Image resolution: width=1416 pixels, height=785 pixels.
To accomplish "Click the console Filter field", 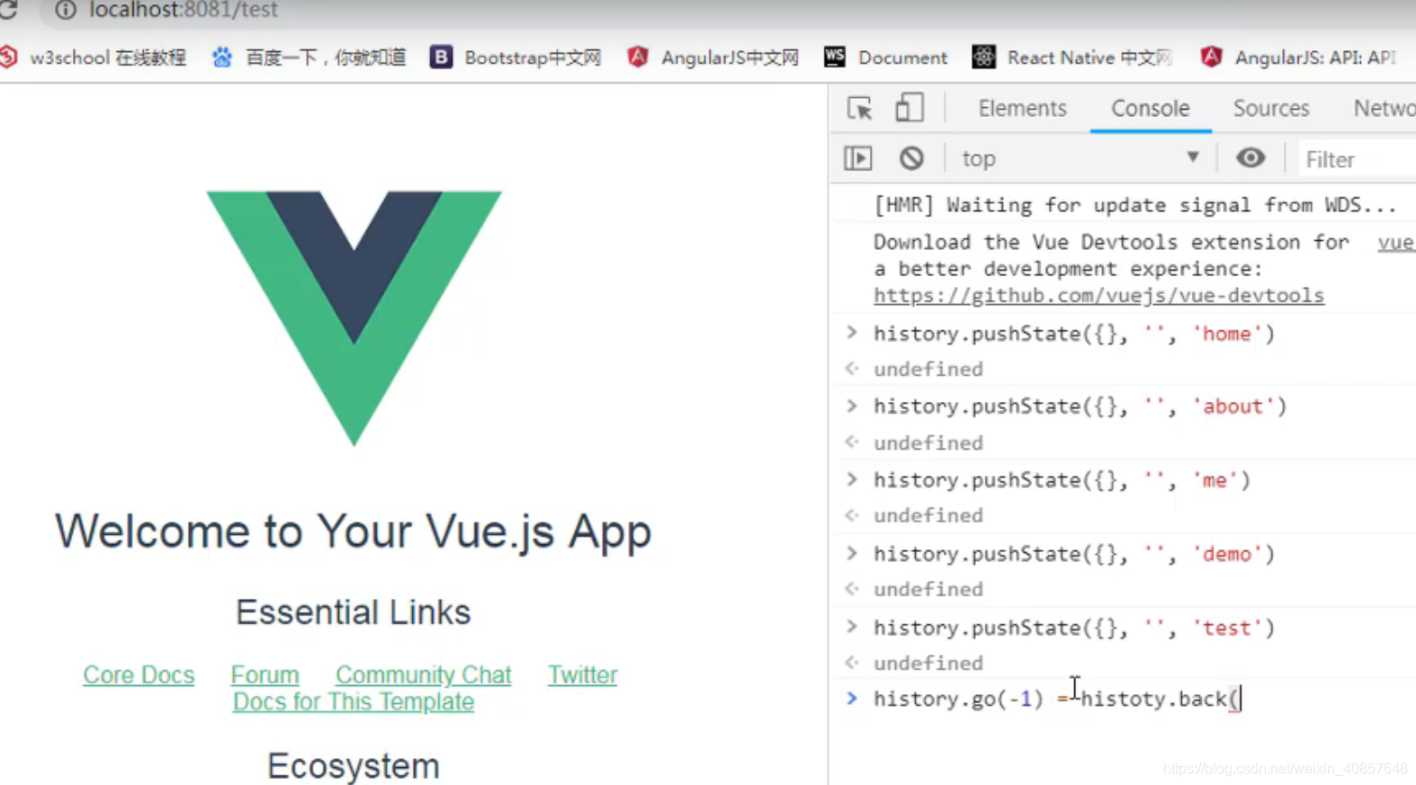I will (x=1358, y=159).
